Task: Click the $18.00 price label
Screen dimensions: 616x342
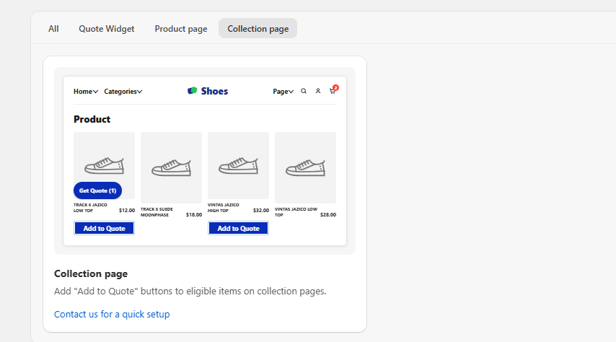Action: (194, 214)
